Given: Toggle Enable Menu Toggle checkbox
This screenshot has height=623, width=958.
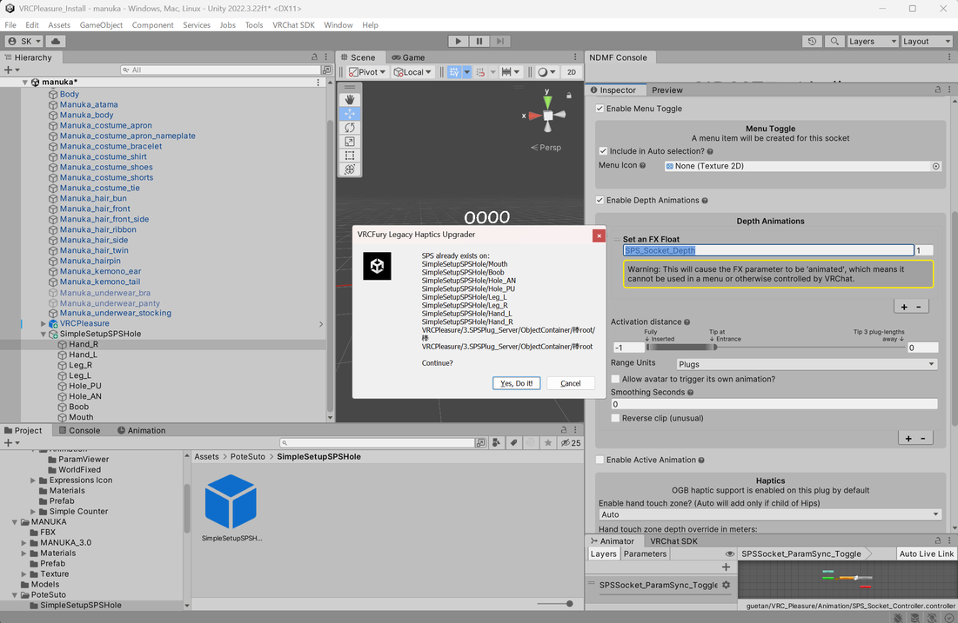Looking at the screenshot, I should [x=600, y=108].
